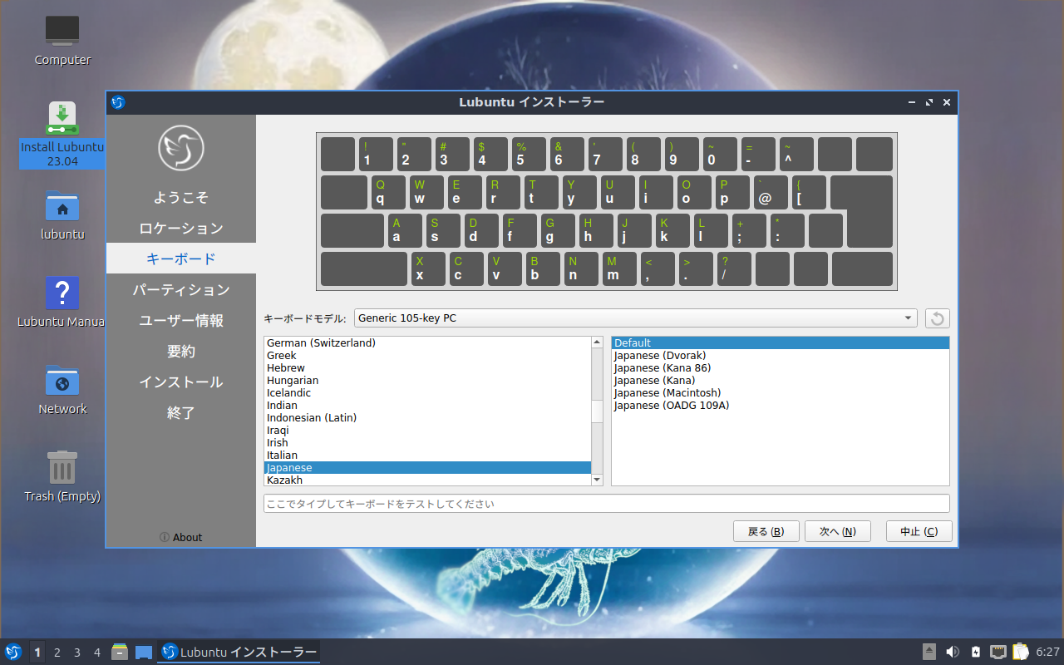Image resolution: width=1064 pixels, height=665 pixels.
Task: Click the Calamares bird logo in the installer sidebar
Action: [x=181, y=148]
